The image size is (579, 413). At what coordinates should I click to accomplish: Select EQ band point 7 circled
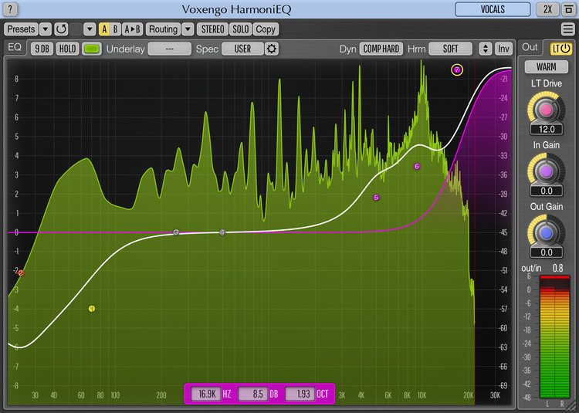457,69
